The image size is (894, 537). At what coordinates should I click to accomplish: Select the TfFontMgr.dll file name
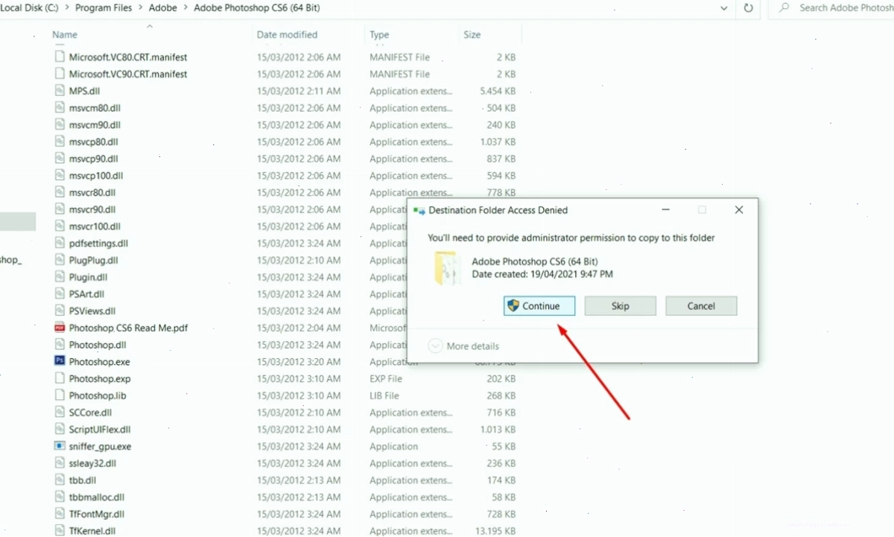pos(97,514)
